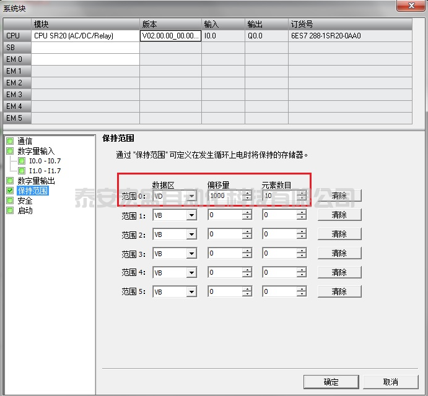This screenshot has height=396, width=428.
Task: Select the I1.0 - I1.7 tree node
Action: 45,171
